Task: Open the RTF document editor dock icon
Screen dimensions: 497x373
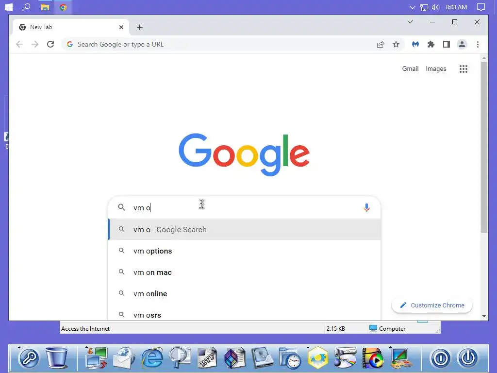Action: click(207, 358)
